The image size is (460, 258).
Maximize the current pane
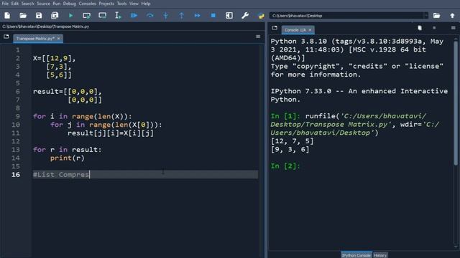coord(229,16)
